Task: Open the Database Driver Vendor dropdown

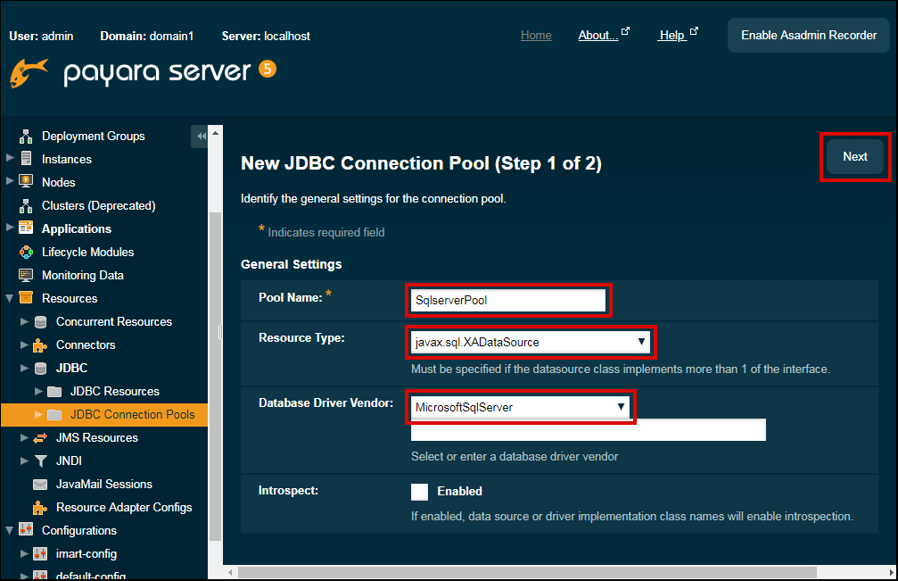Action: click(x=520, y=407)
